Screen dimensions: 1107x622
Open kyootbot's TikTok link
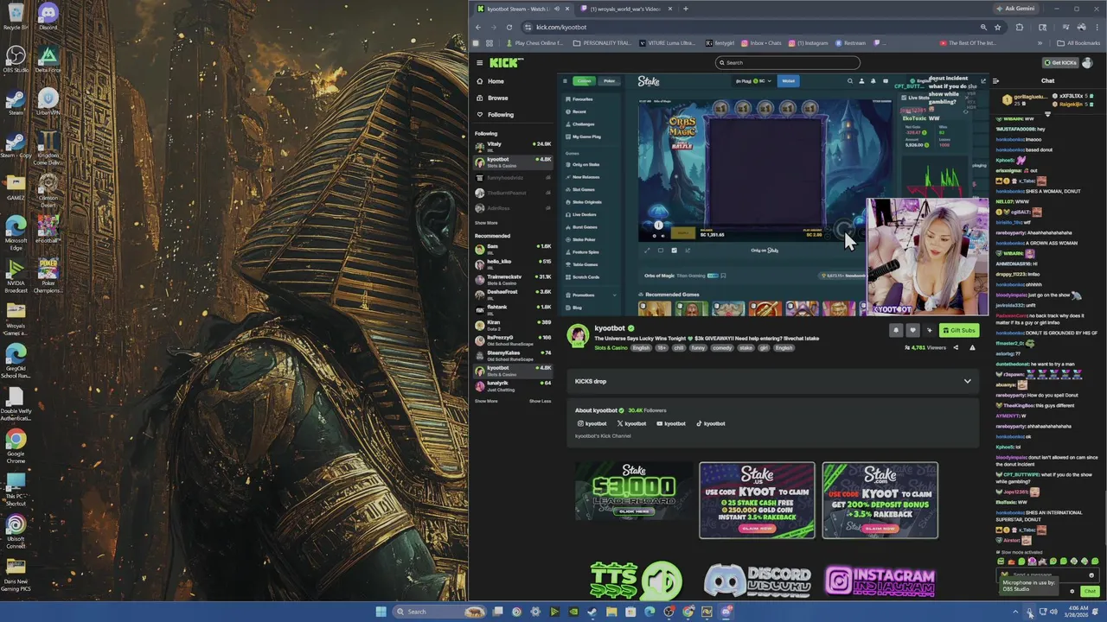click(x=711, y=423)
